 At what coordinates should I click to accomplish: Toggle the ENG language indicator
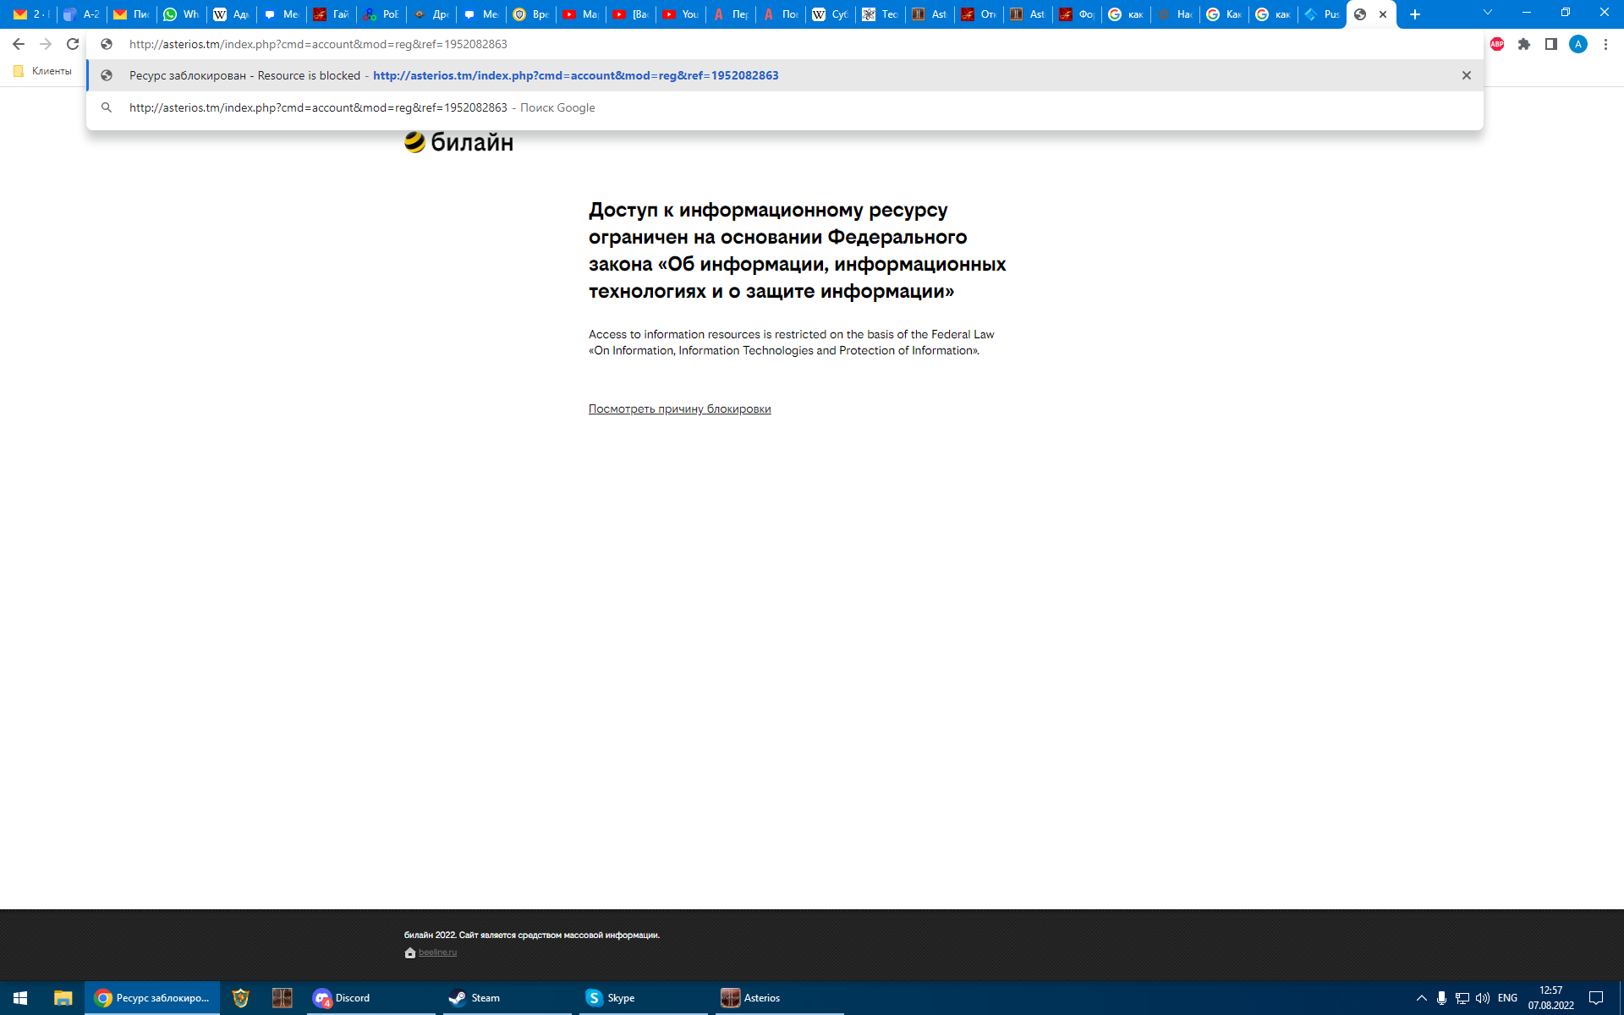pyautogui.click(x=1507, y=998)
